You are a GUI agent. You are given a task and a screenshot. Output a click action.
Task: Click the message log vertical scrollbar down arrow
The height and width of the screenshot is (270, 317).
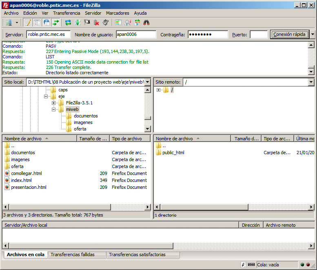(311, 71)
